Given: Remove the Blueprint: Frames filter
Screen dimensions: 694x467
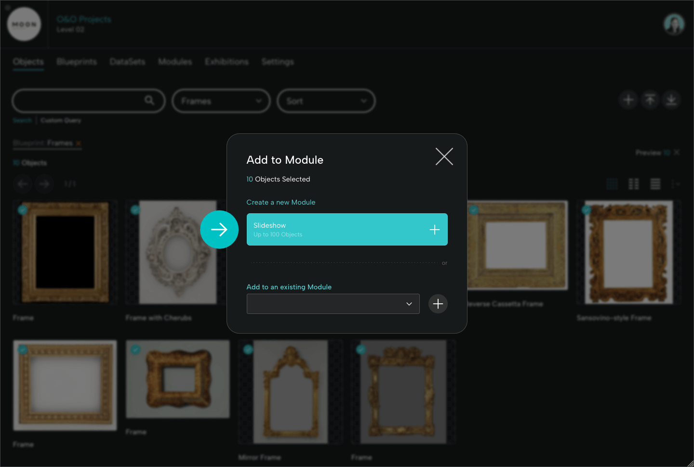Looking at the screenshot, I should (78, 143).
